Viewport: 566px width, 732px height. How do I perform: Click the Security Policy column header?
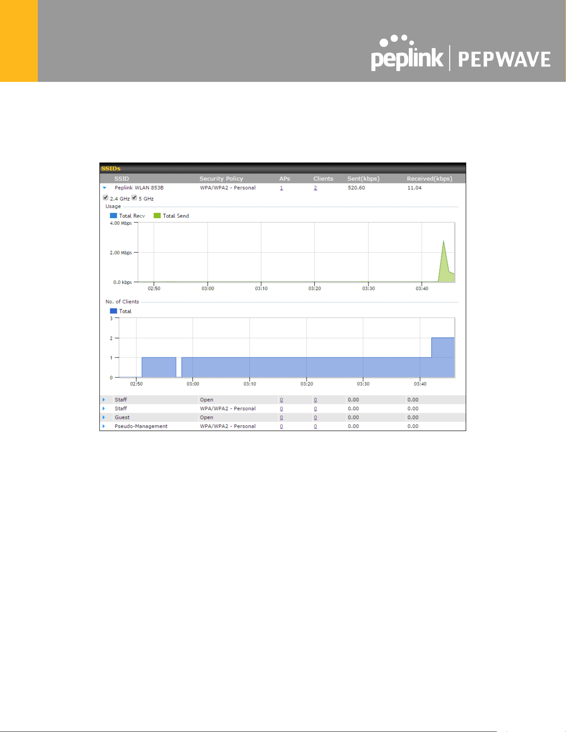pyautogui.click(x=221, y=179)
